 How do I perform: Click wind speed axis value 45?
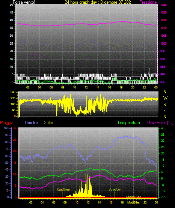tap(11, 13)
